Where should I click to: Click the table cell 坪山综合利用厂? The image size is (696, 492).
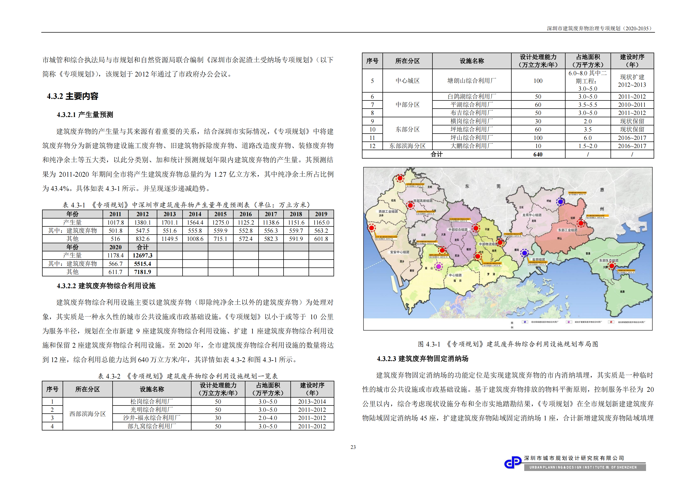pos(472,138)
